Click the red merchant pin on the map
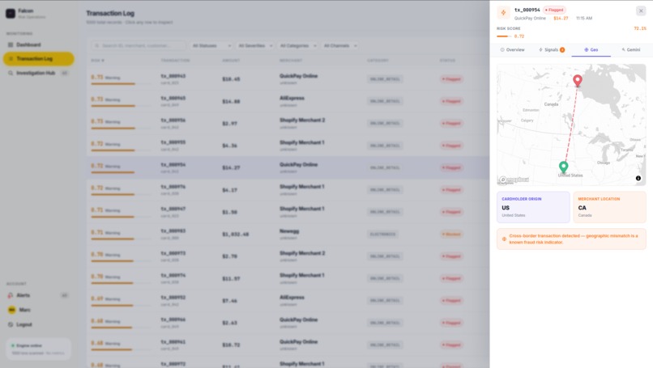This screenshot has height=368, width=653. coord(577,80)
